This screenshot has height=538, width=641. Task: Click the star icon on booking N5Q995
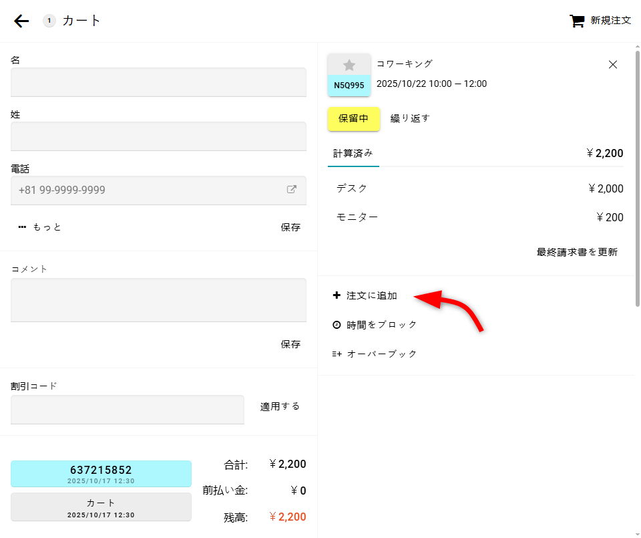pyautogui.click(x=349, y=65)
